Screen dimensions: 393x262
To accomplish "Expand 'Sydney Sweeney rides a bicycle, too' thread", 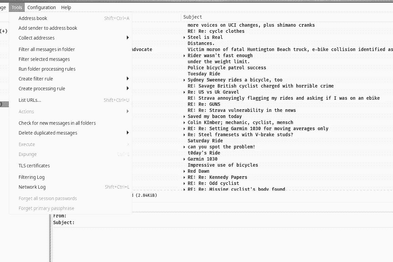I will 184,80.
